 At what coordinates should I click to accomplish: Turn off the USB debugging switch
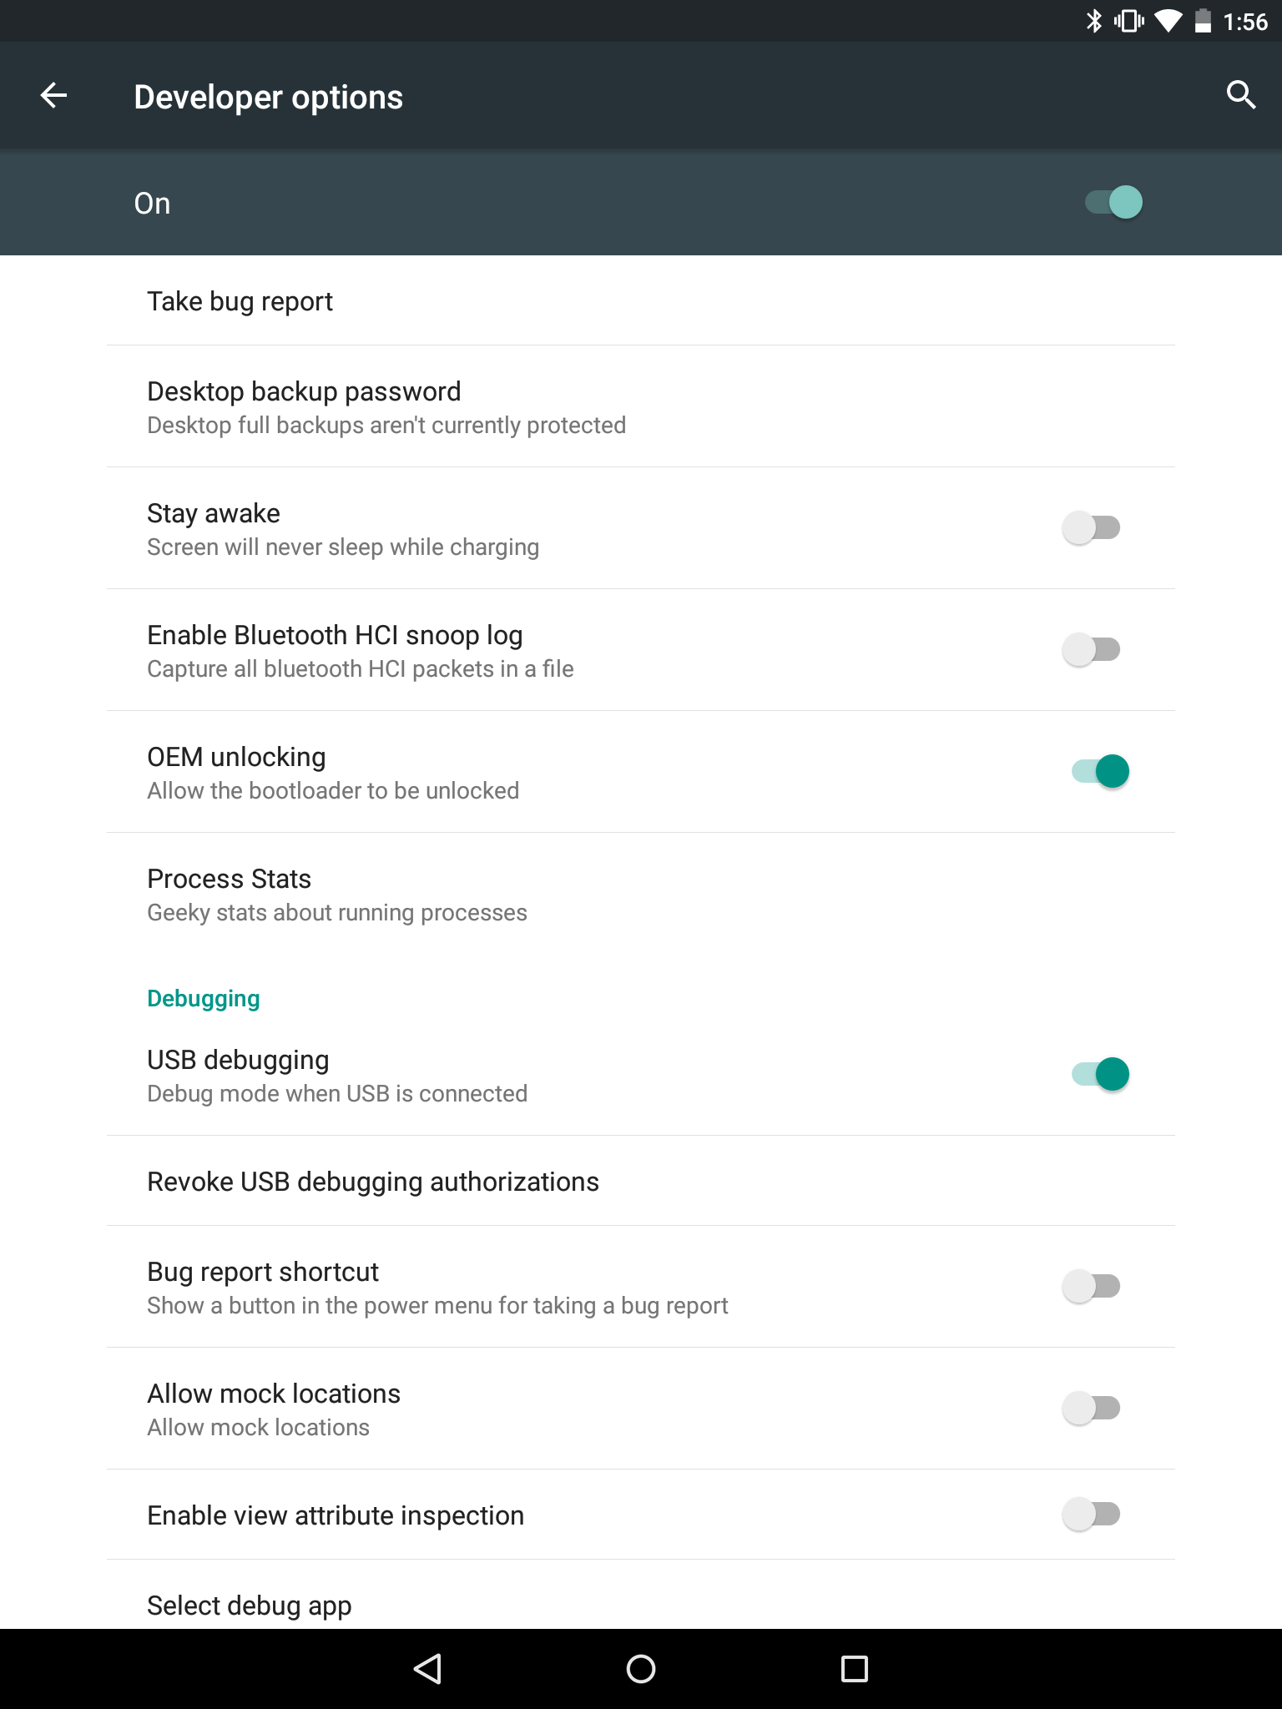click(1100, 1074)
